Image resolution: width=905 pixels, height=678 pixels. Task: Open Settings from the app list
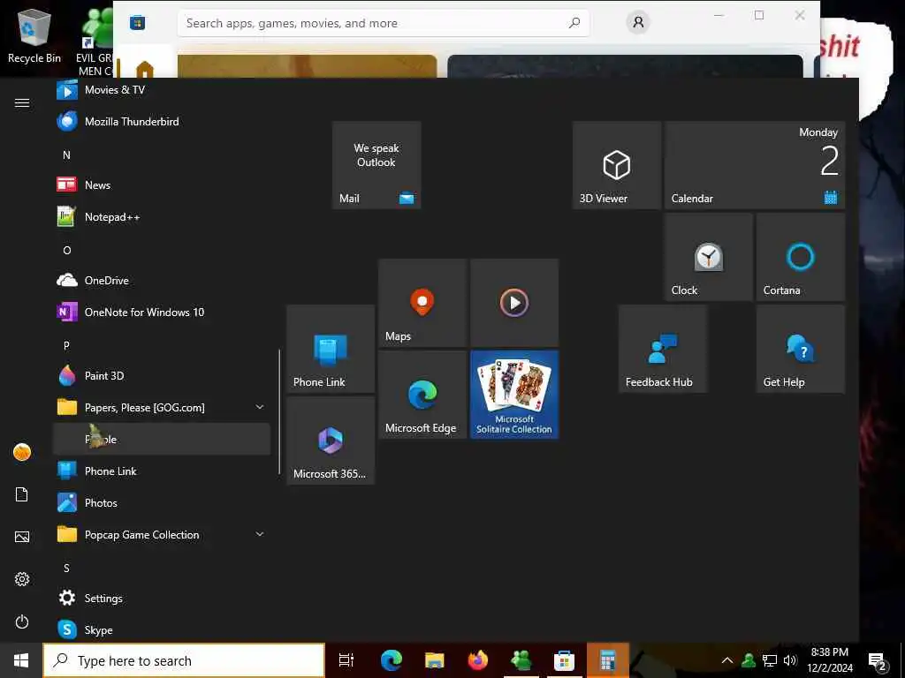pyautogui.click(x=162, y=598)
